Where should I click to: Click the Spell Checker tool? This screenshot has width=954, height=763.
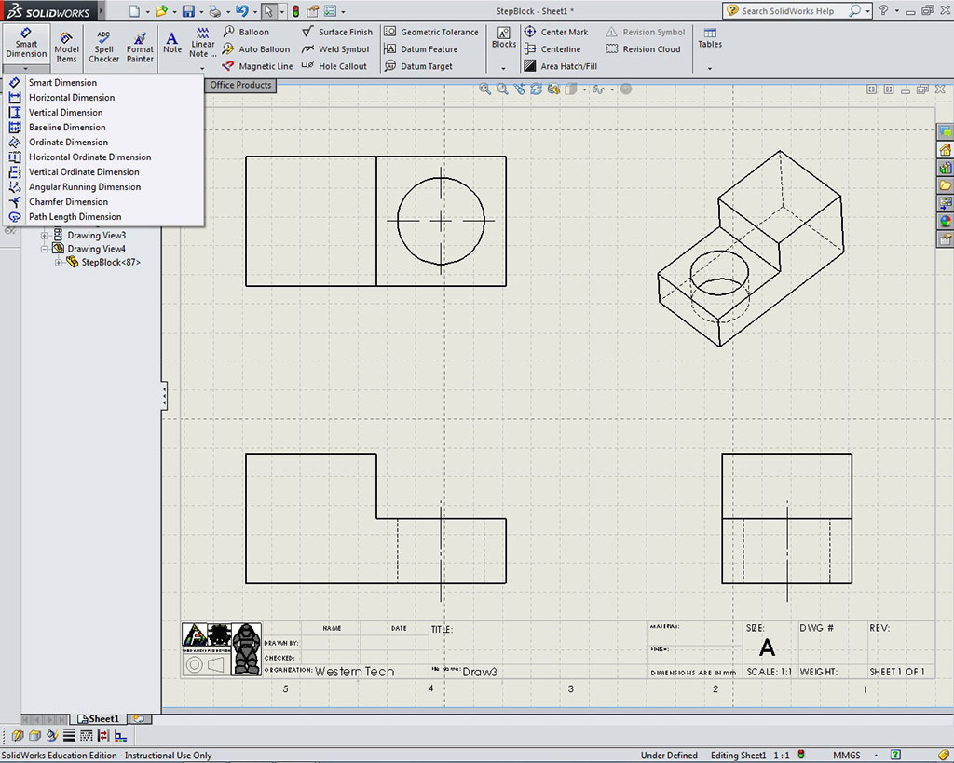tap(103, 45)
